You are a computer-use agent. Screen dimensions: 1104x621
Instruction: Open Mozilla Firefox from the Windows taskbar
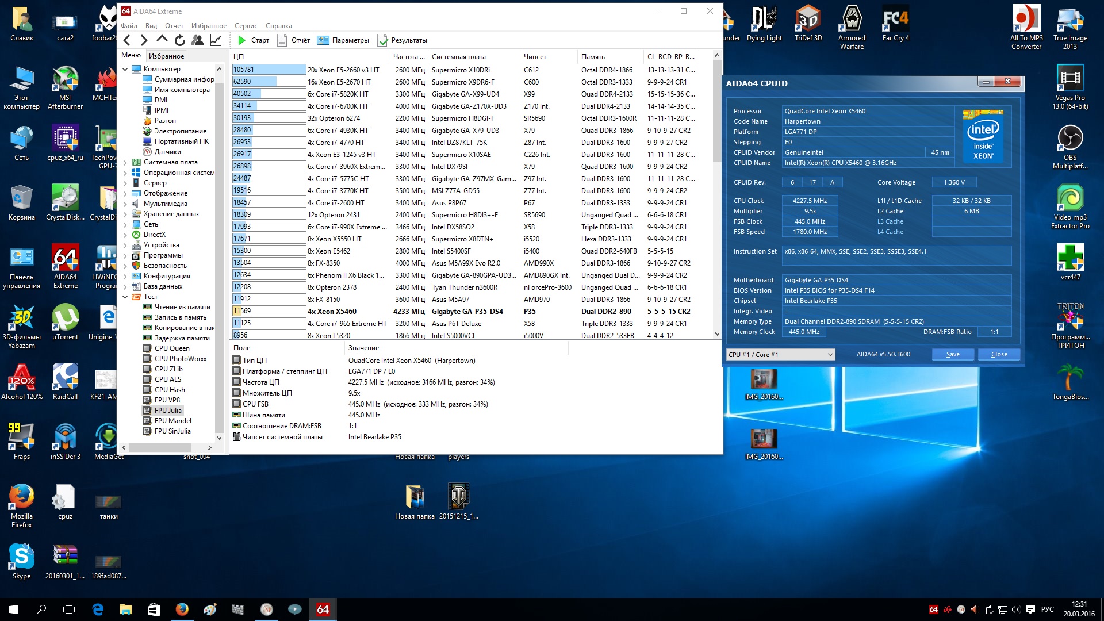(x=182, y=609)
